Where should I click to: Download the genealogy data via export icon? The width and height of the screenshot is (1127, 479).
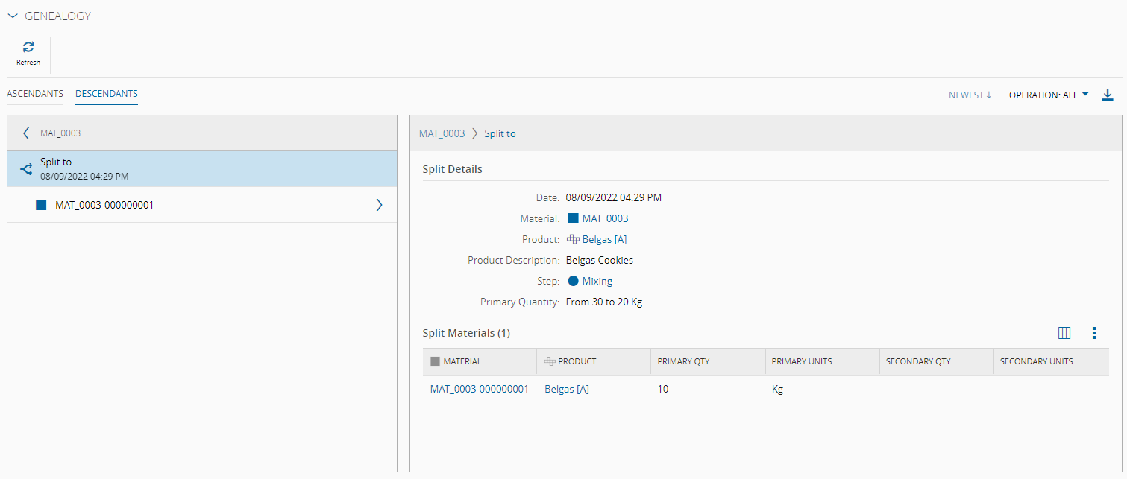tap(1108, 95)
